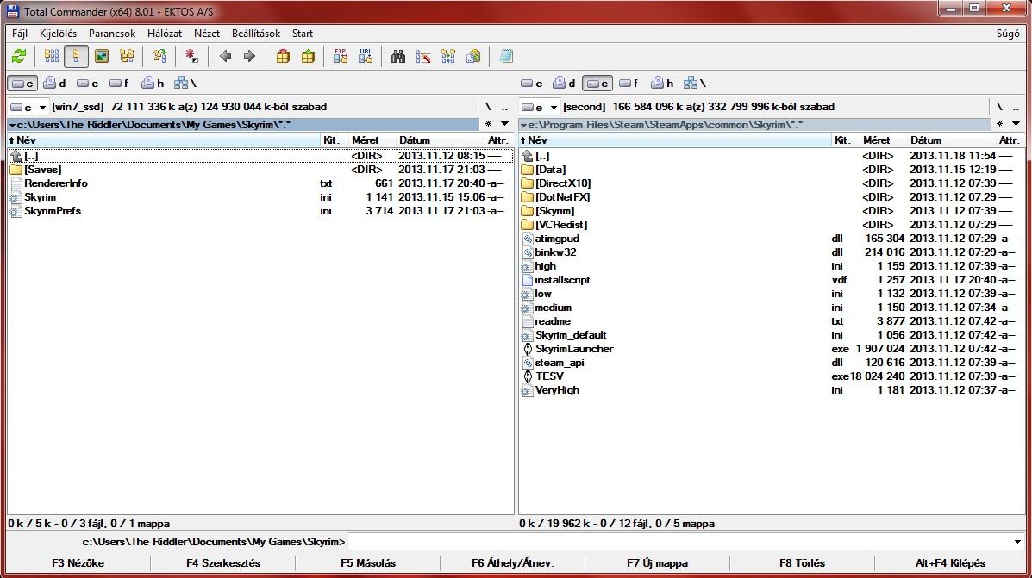Toggle the full details view icon
Viewport: 1032px width, 578px height.
coord(77,57)
